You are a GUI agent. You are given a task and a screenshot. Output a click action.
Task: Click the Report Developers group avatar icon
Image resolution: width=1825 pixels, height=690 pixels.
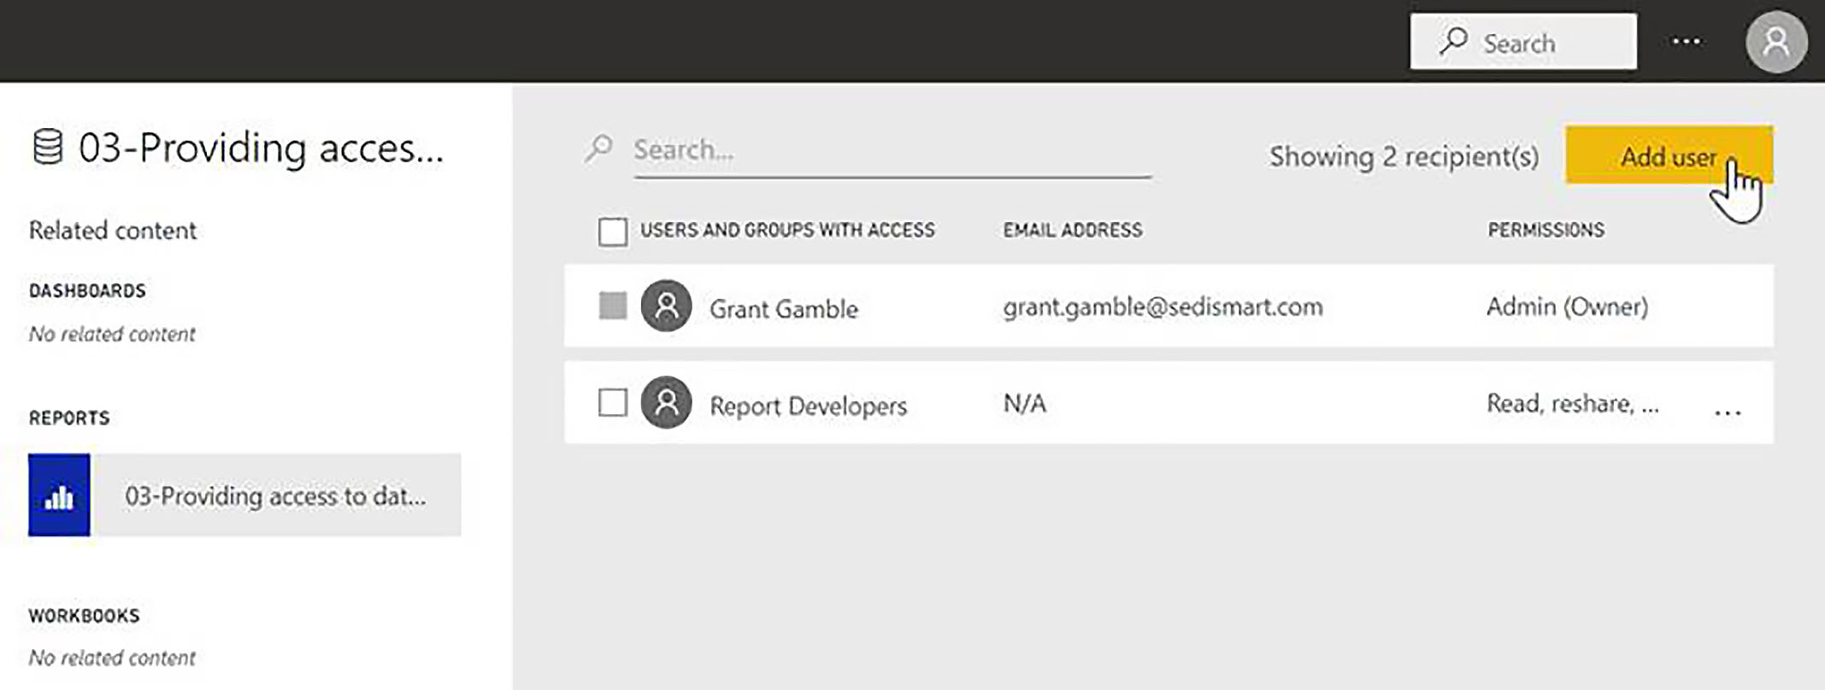click(666, 402)
